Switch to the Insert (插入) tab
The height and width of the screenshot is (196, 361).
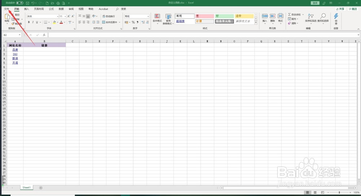(26, 9)
